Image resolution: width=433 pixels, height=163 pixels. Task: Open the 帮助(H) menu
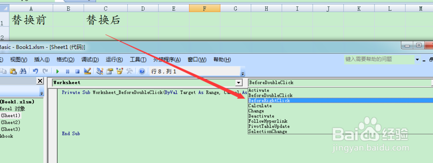pos(222,60)
